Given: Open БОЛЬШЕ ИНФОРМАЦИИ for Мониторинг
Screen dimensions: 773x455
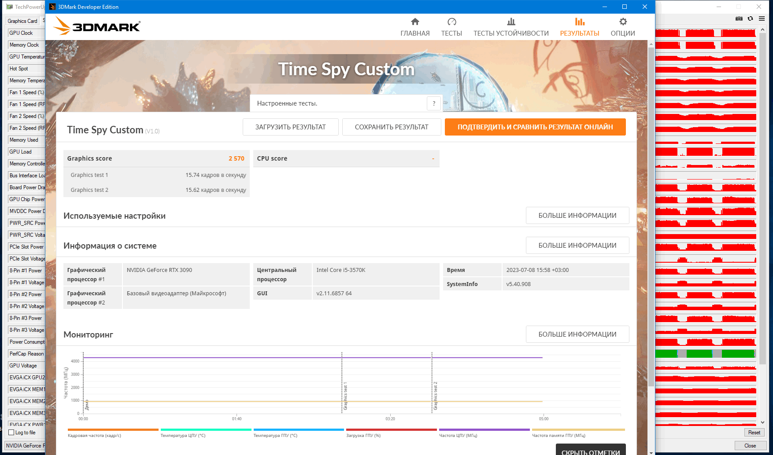Looking at the screenshot, I should (577, 334).
